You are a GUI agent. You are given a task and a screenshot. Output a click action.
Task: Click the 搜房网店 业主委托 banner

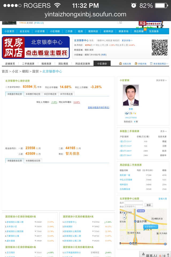pyautogui.click(x=36, y=48)
